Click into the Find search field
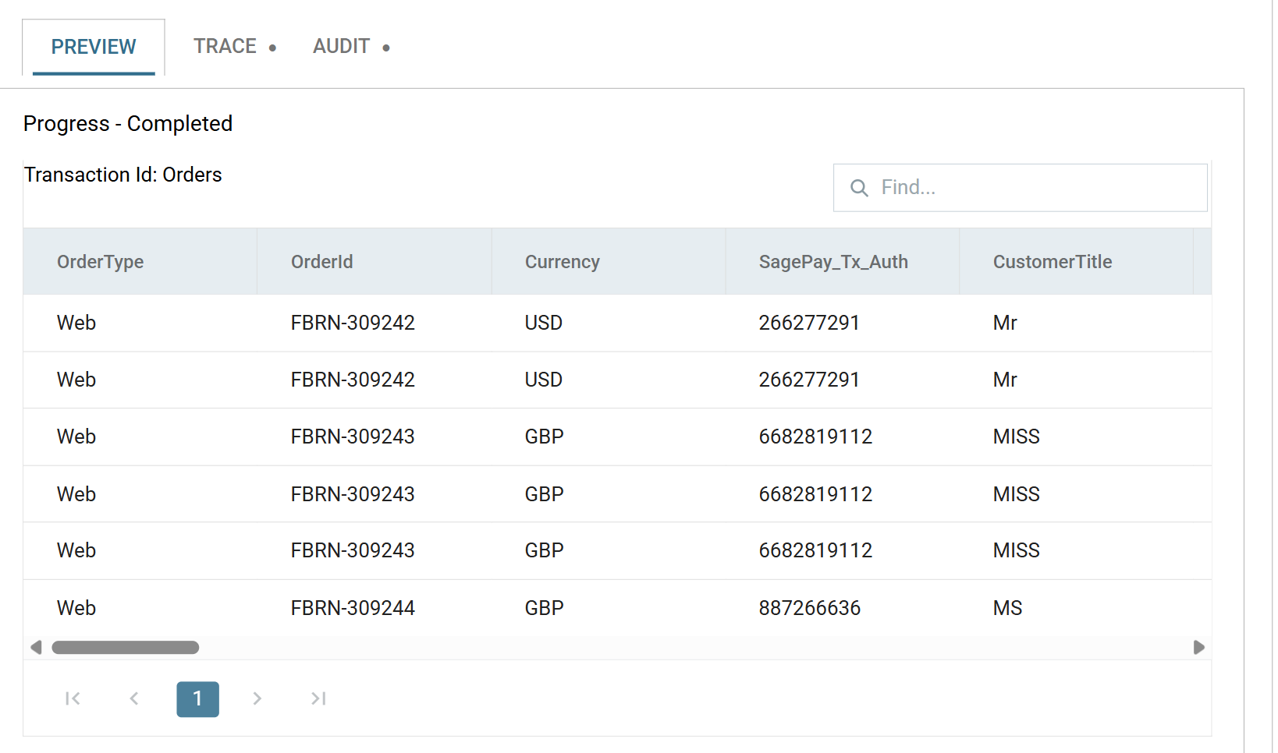 click(1021, 188)
